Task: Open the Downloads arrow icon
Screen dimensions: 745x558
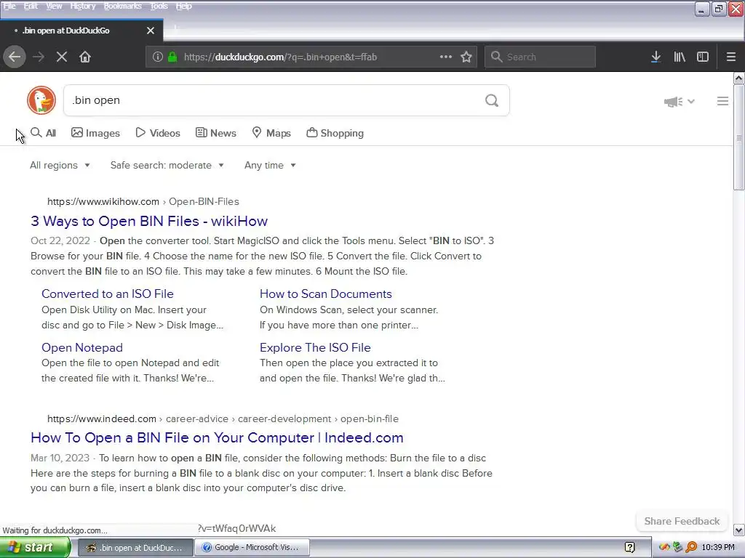Action: click(656, 57)
